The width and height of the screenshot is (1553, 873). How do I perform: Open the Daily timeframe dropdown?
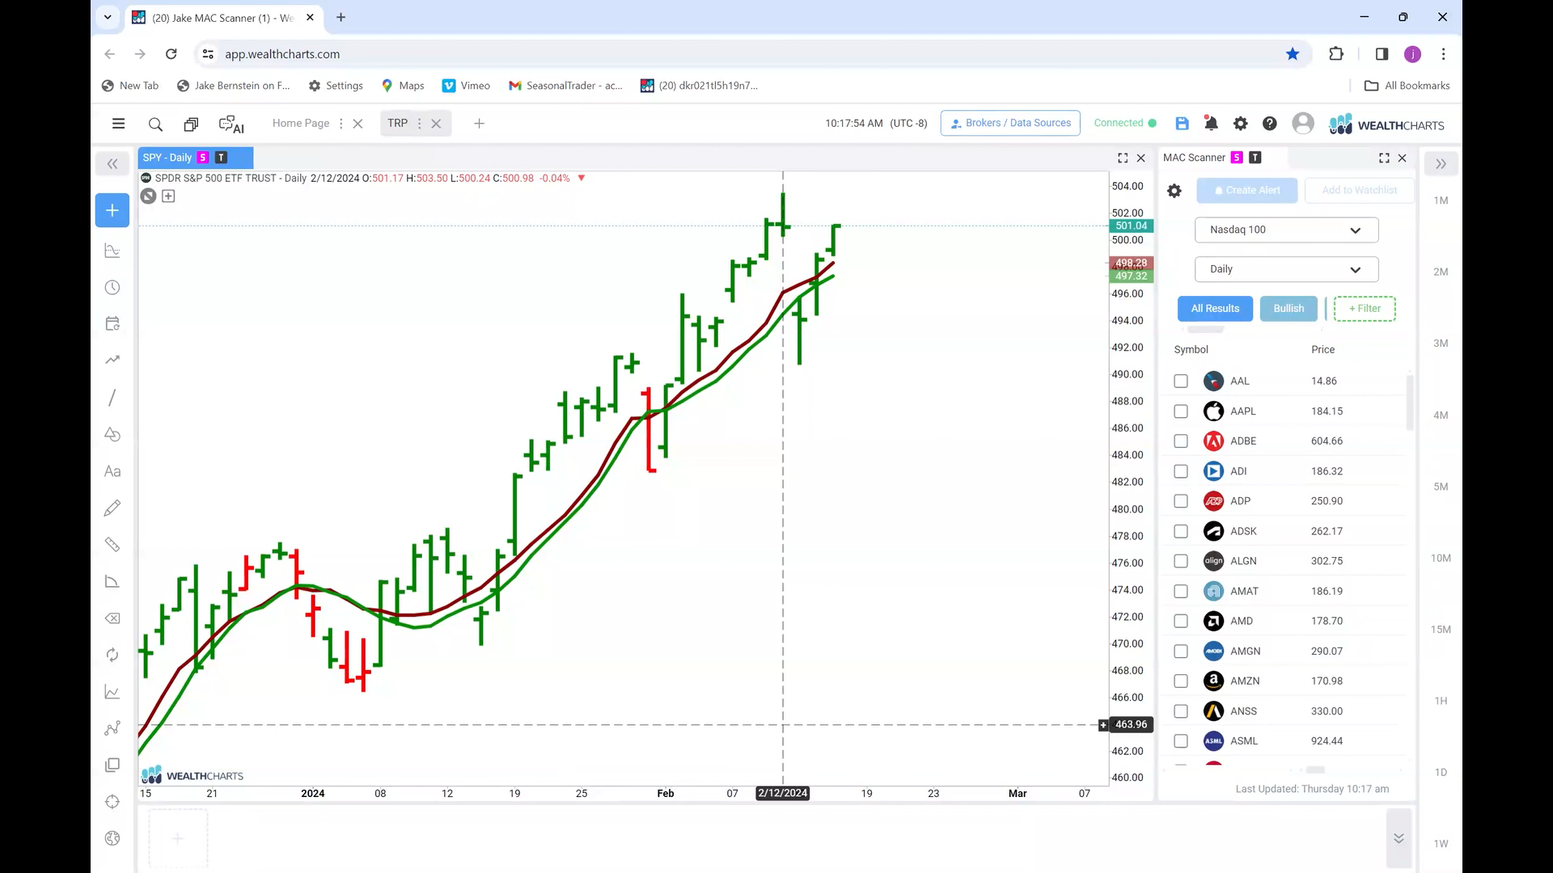coord(1286,269)
